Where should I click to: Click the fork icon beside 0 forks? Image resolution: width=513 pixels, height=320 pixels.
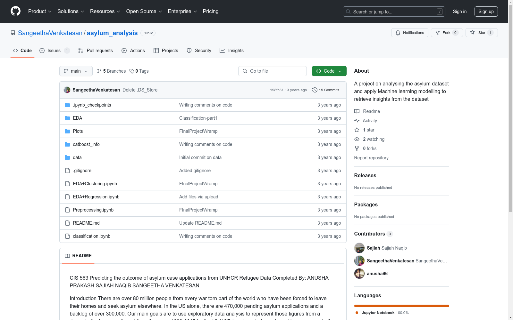[357, 148]
